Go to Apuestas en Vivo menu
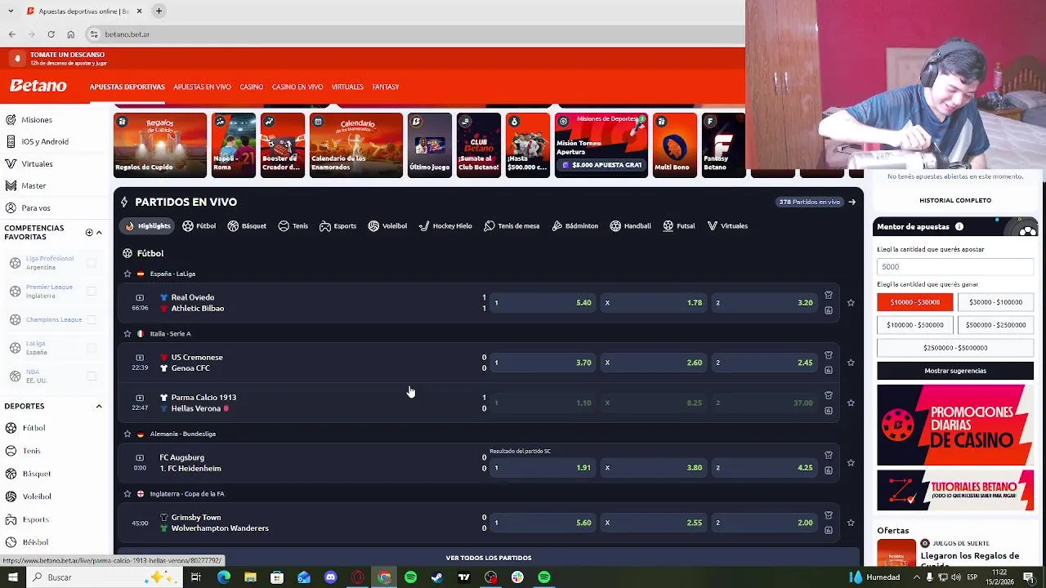Image resolution: width=1046 pixels, height=588 pixels. (202, 87)
